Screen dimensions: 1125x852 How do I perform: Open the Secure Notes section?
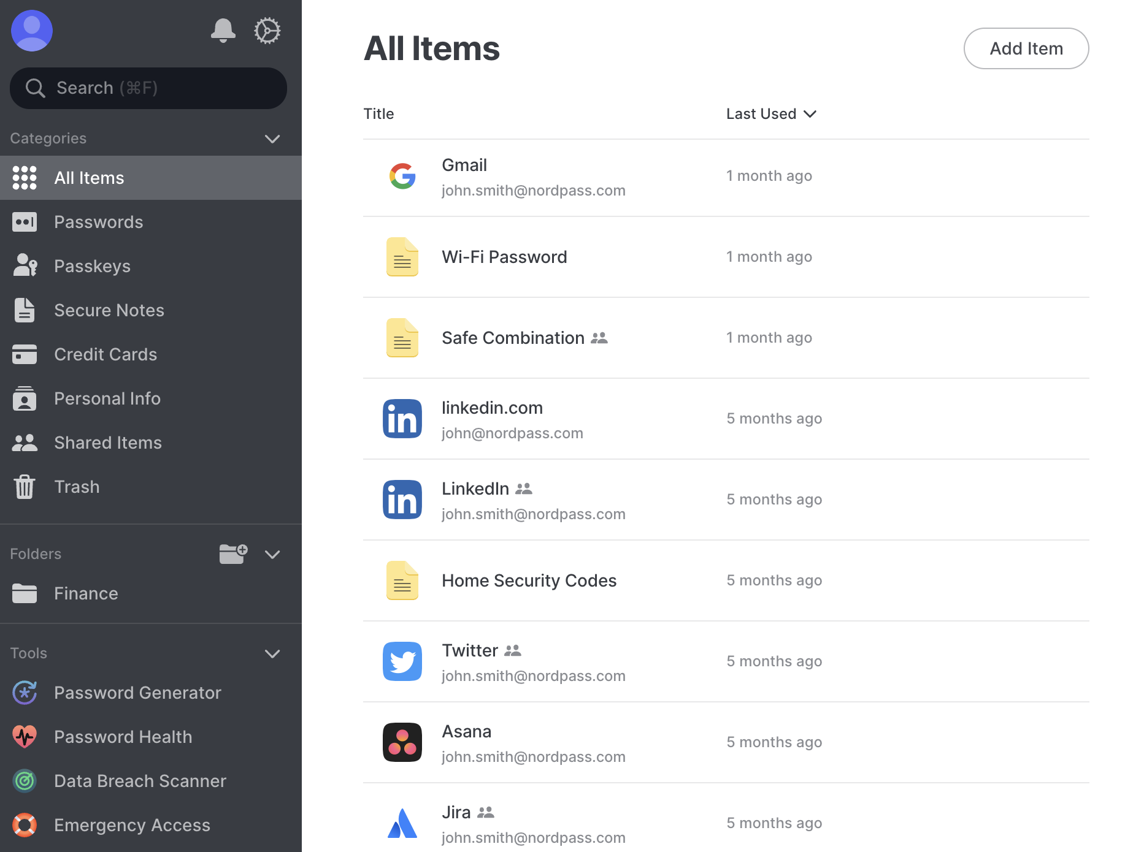pyautogui.click(x=109, y=310)
